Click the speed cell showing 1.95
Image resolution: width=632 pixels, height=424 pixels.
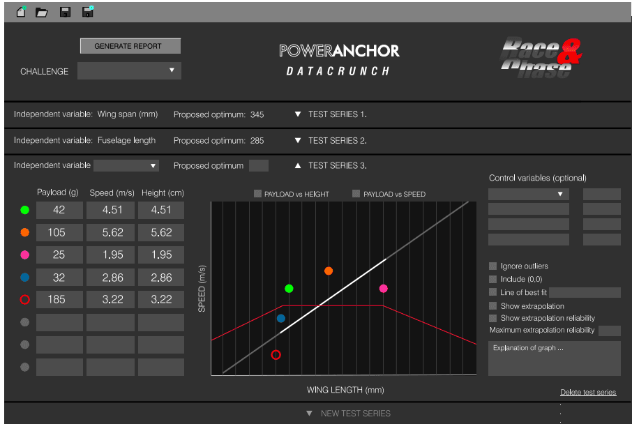pyautogui.click(x=110, y=255)
